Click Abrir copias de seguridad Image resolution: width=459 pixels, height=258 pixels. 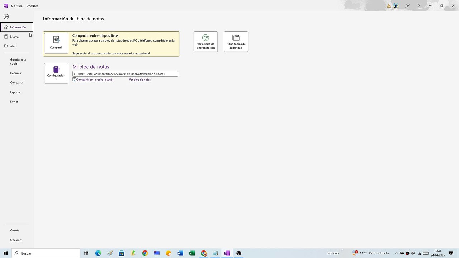click(x=236, y=42)
